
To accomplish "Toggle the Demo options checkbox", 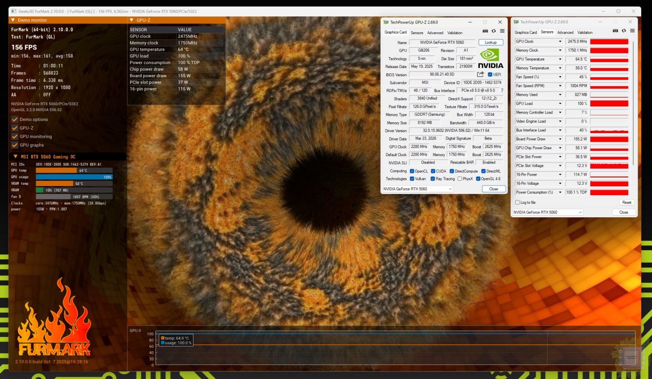I will coord(15,120).
